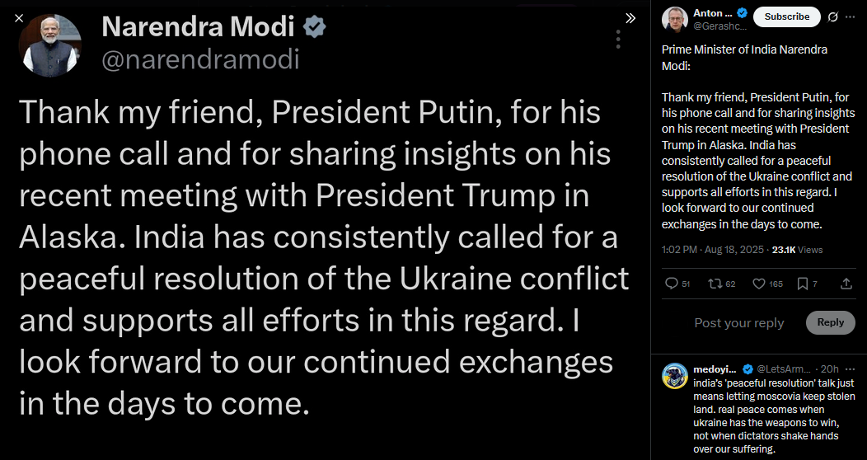Click the share icon on the post
Viewport: 867px width, 460px height.
point(846,284)
